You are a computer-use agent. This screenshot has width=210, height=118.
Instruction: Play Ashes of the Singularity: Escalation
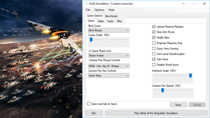[156, 113]
